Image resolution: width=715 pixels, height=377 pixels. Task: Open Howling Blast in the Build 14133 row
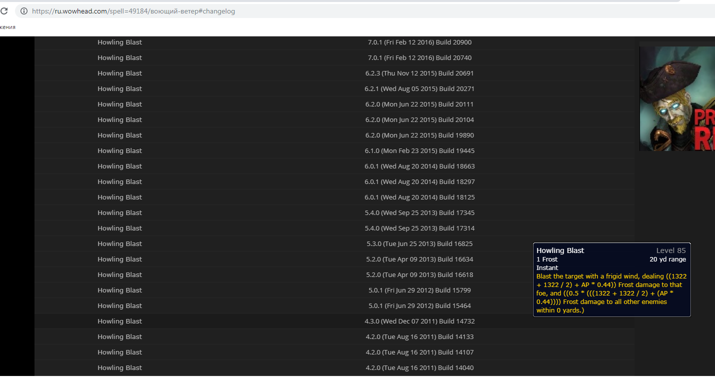pyautogui.click(x=119, y=337)
